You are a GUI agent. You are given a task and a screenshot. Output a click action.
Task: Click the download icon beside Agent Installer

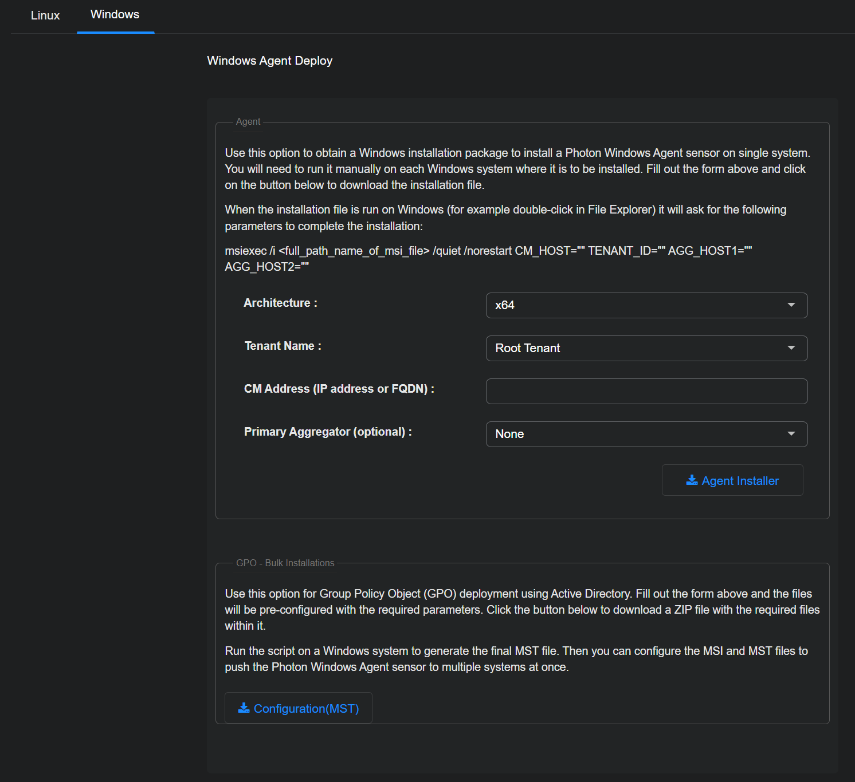pyautogui.click(x=692, y=480)
